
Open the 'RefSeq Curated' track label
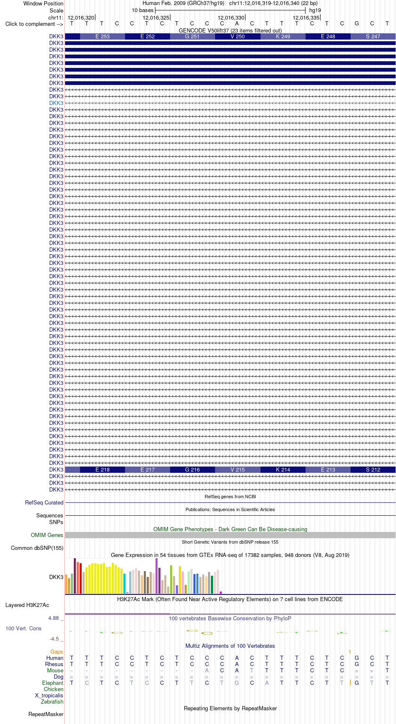pos(44,502)
